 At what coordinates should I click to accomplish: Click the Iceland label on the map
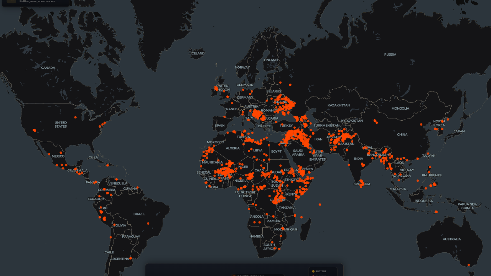198,53
